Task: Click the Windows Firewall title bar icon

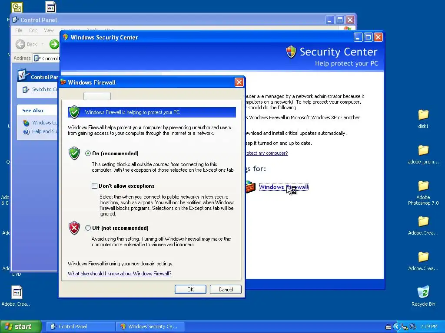Action: [63, 82]
